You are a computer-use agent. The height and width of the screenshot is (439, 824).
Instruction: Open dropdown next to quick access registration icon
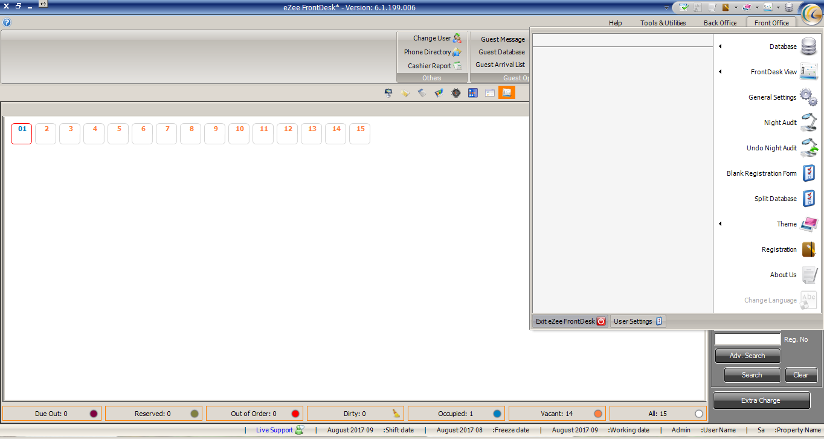736,8
